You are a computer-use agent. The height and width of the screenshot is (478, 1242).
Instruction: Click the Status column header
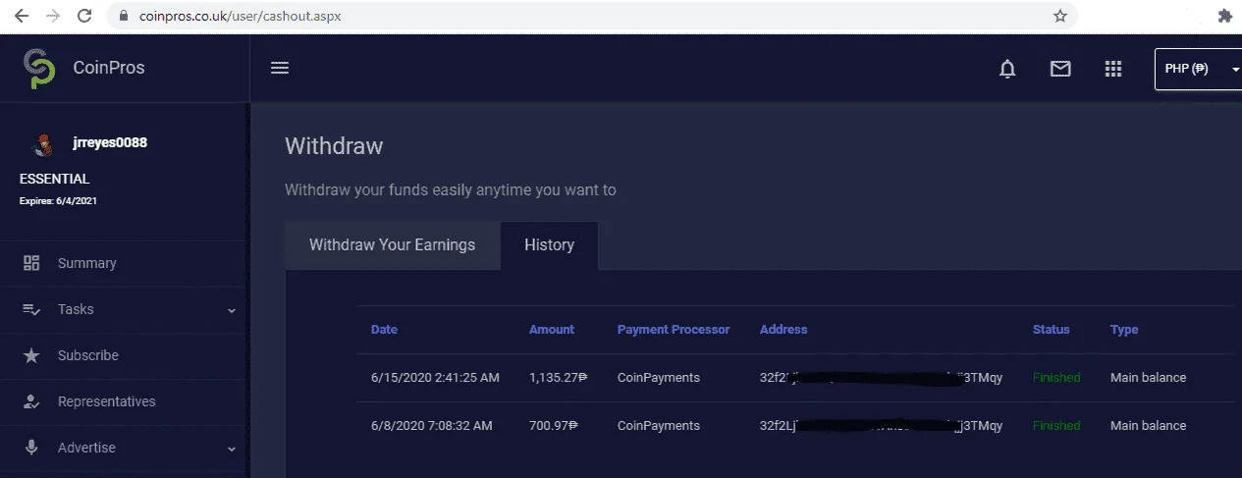pos(1052,330)
